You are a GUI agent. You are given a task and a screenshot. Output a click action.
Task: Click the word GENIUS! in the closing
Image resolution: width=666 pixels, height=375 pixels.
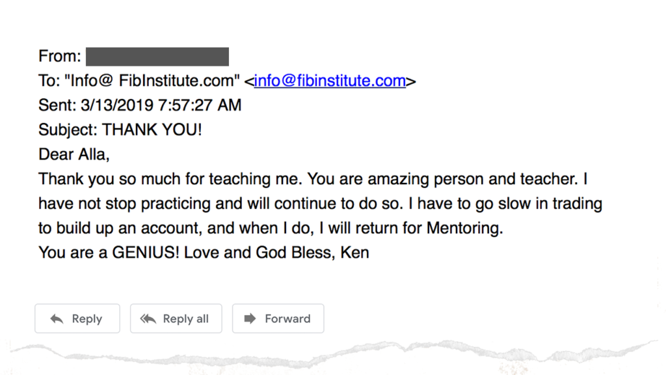pyautogui.click(x=146, y=253)
